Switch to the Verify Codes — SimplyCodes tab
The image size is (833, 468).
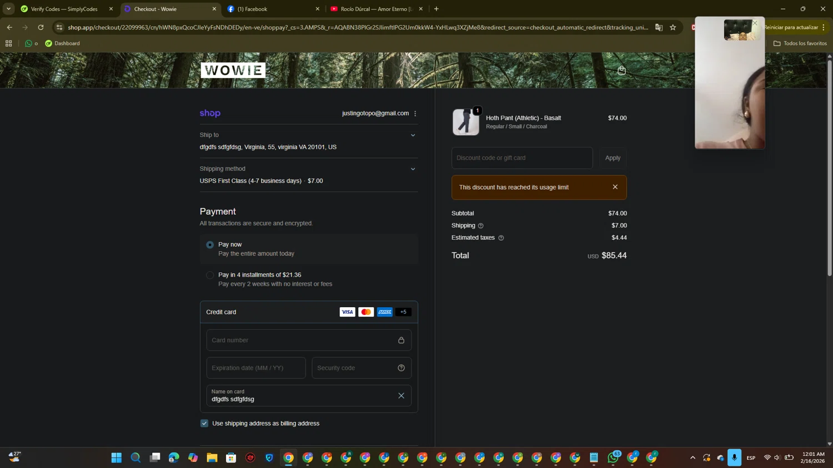[64, 9]
